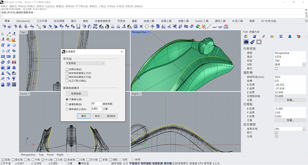308x165 pixels.
Task: Click the multicolor sphere icon in toolbar
Action: pos(203,26)
